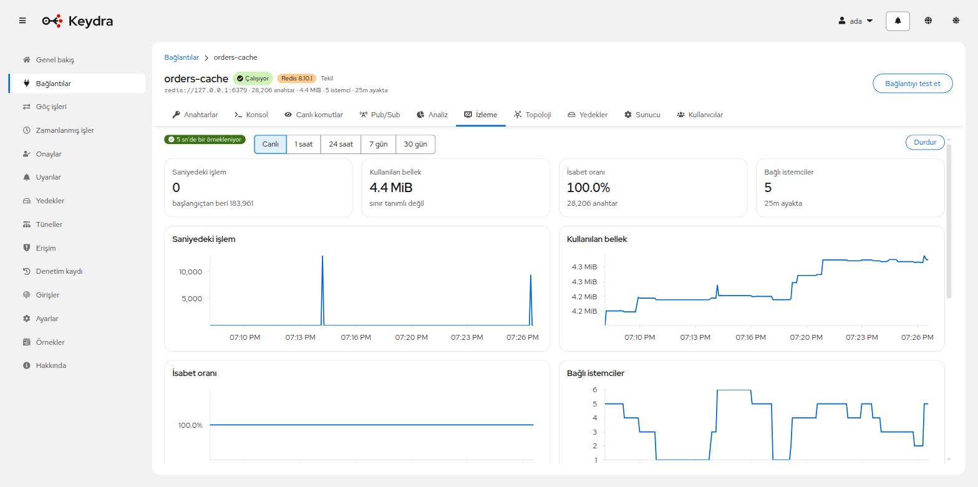Image resolution: width=978 pixels, height=487 pixels.
Task: Select the Canlı time range
Action: pos(271,144)
